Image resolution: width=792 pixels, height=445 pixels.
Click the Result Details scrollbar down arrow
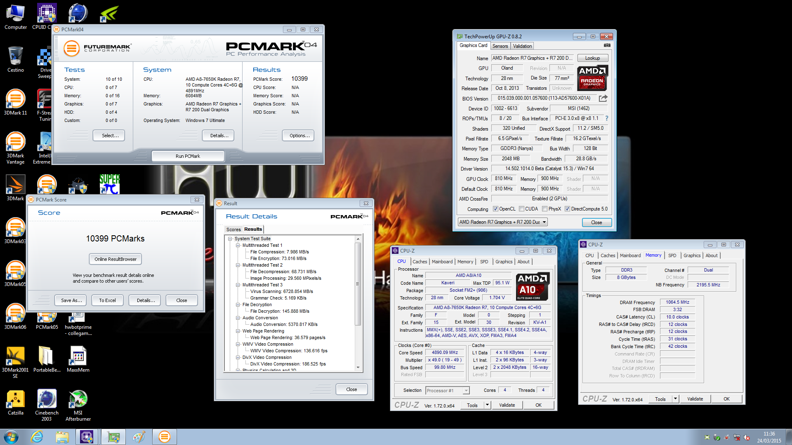click(358, 367)
